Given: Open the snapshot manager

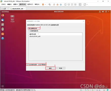Looking at the screenshot, I should coord(61,5).
